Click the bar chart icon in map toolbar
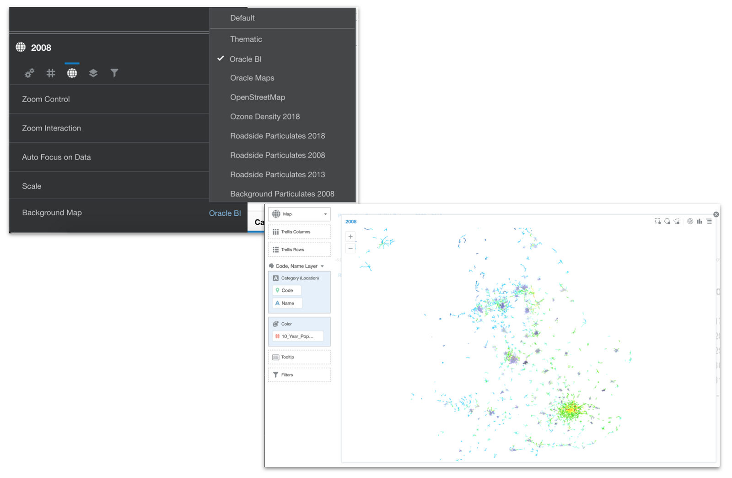The image size is (732, 478). click(x=700, y=222)
